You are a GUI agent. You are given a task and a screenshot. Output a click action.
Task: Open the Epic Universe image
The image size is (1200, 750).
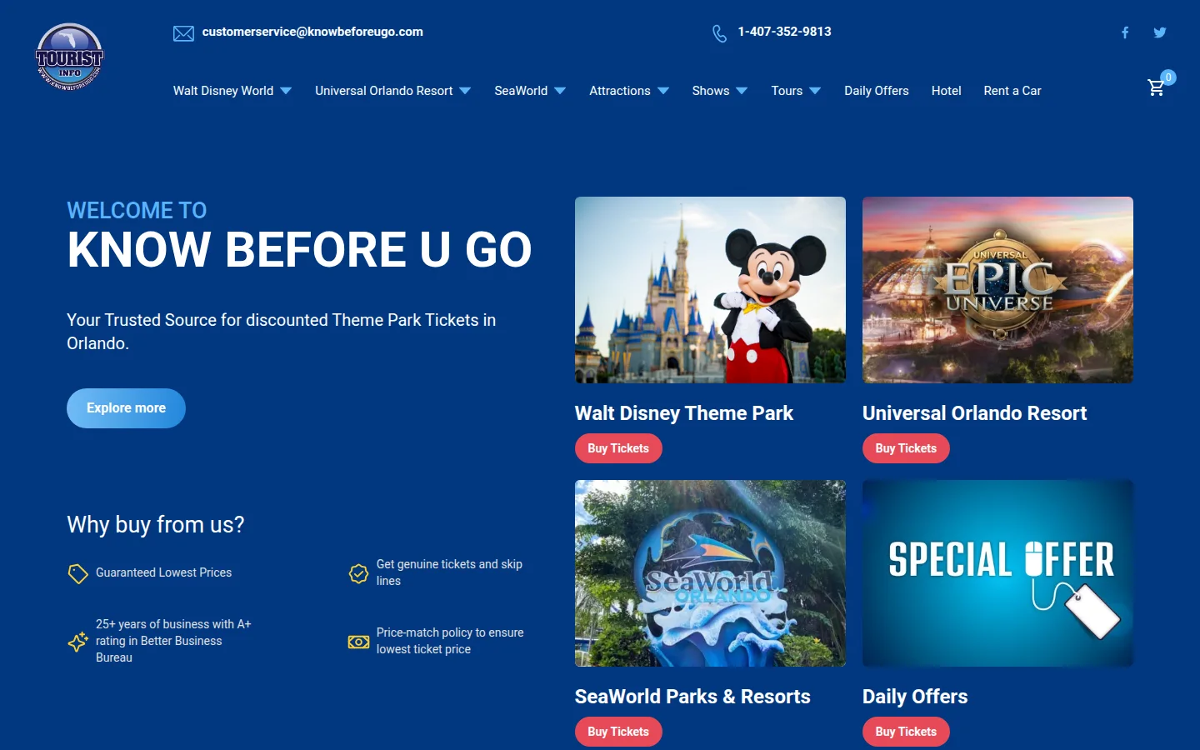coord(997,290)
